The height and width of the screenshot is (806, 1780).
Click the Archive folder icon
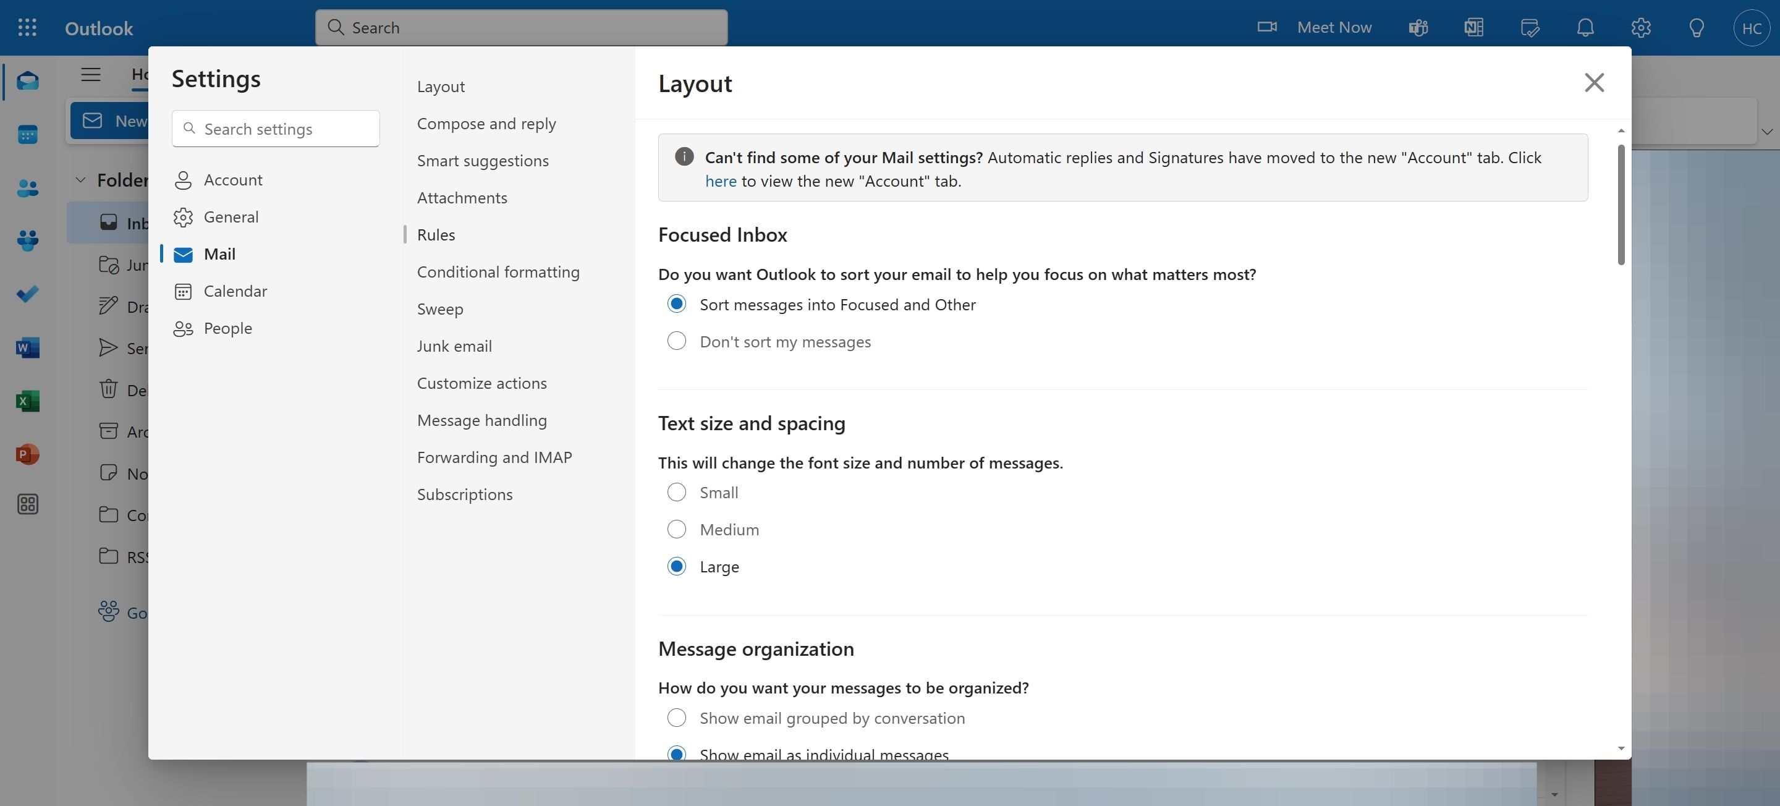point(109,431)
